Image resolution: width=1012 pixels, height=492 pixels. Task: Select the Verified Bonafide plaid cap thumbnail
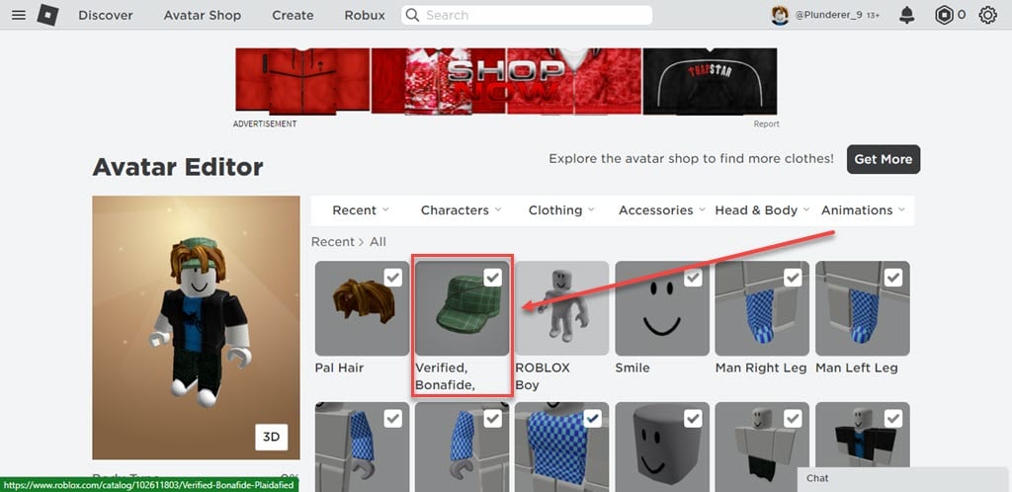463,308
